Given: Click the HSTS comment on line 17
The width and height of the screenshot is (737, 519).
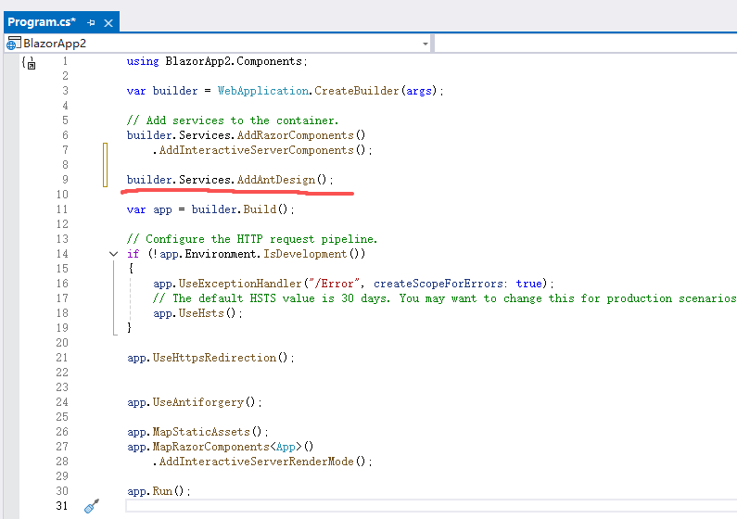Looking at the screenshot, I should 445,298.
